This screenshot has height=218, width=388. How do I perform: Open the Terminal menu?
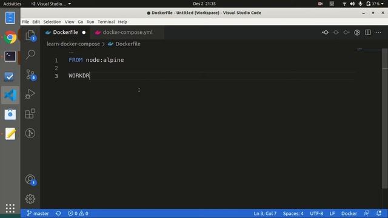tap(106, 22)
